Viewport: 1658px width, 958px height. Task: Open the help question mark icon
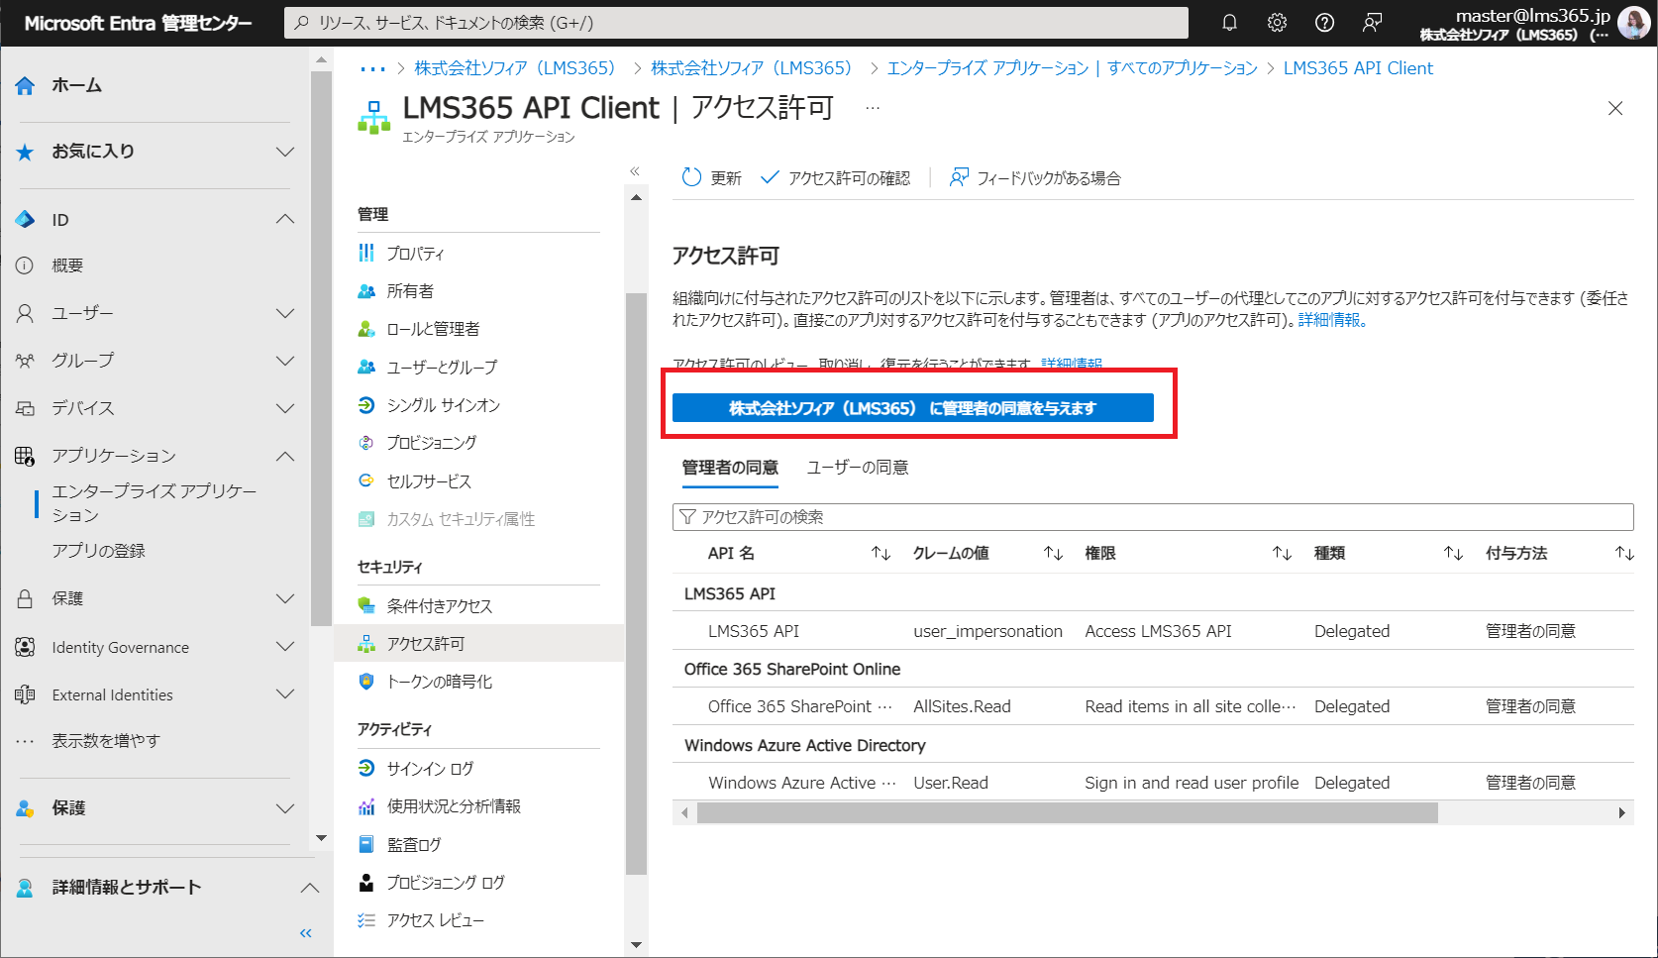(1324, 23)
